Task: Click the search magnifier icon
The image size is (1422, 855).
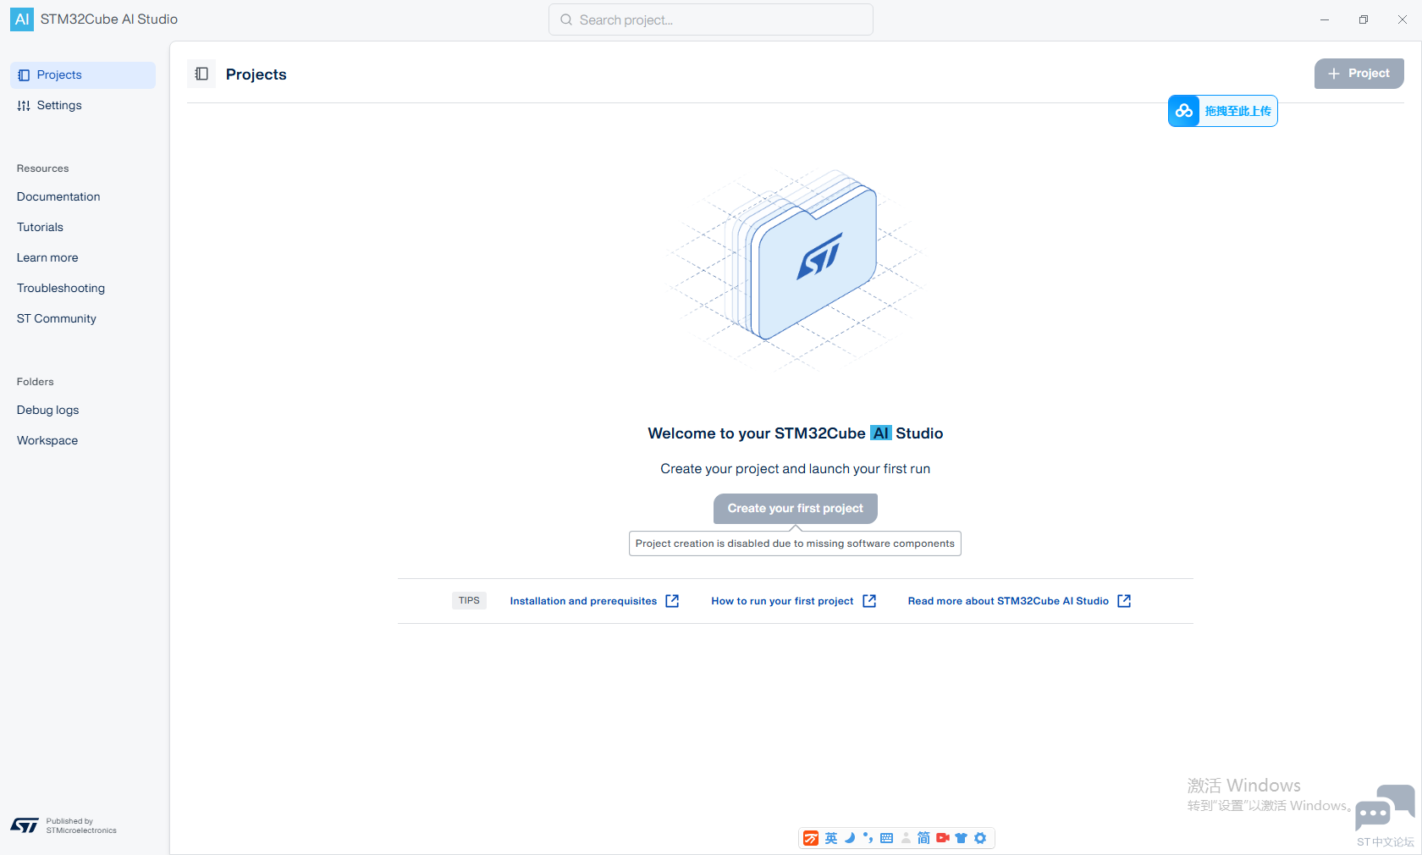Action: click(x=566, y=19)
